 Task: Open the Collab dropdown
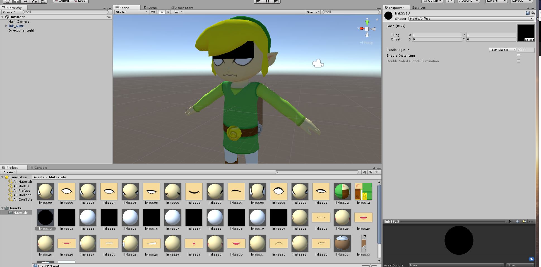click(432, 1)
